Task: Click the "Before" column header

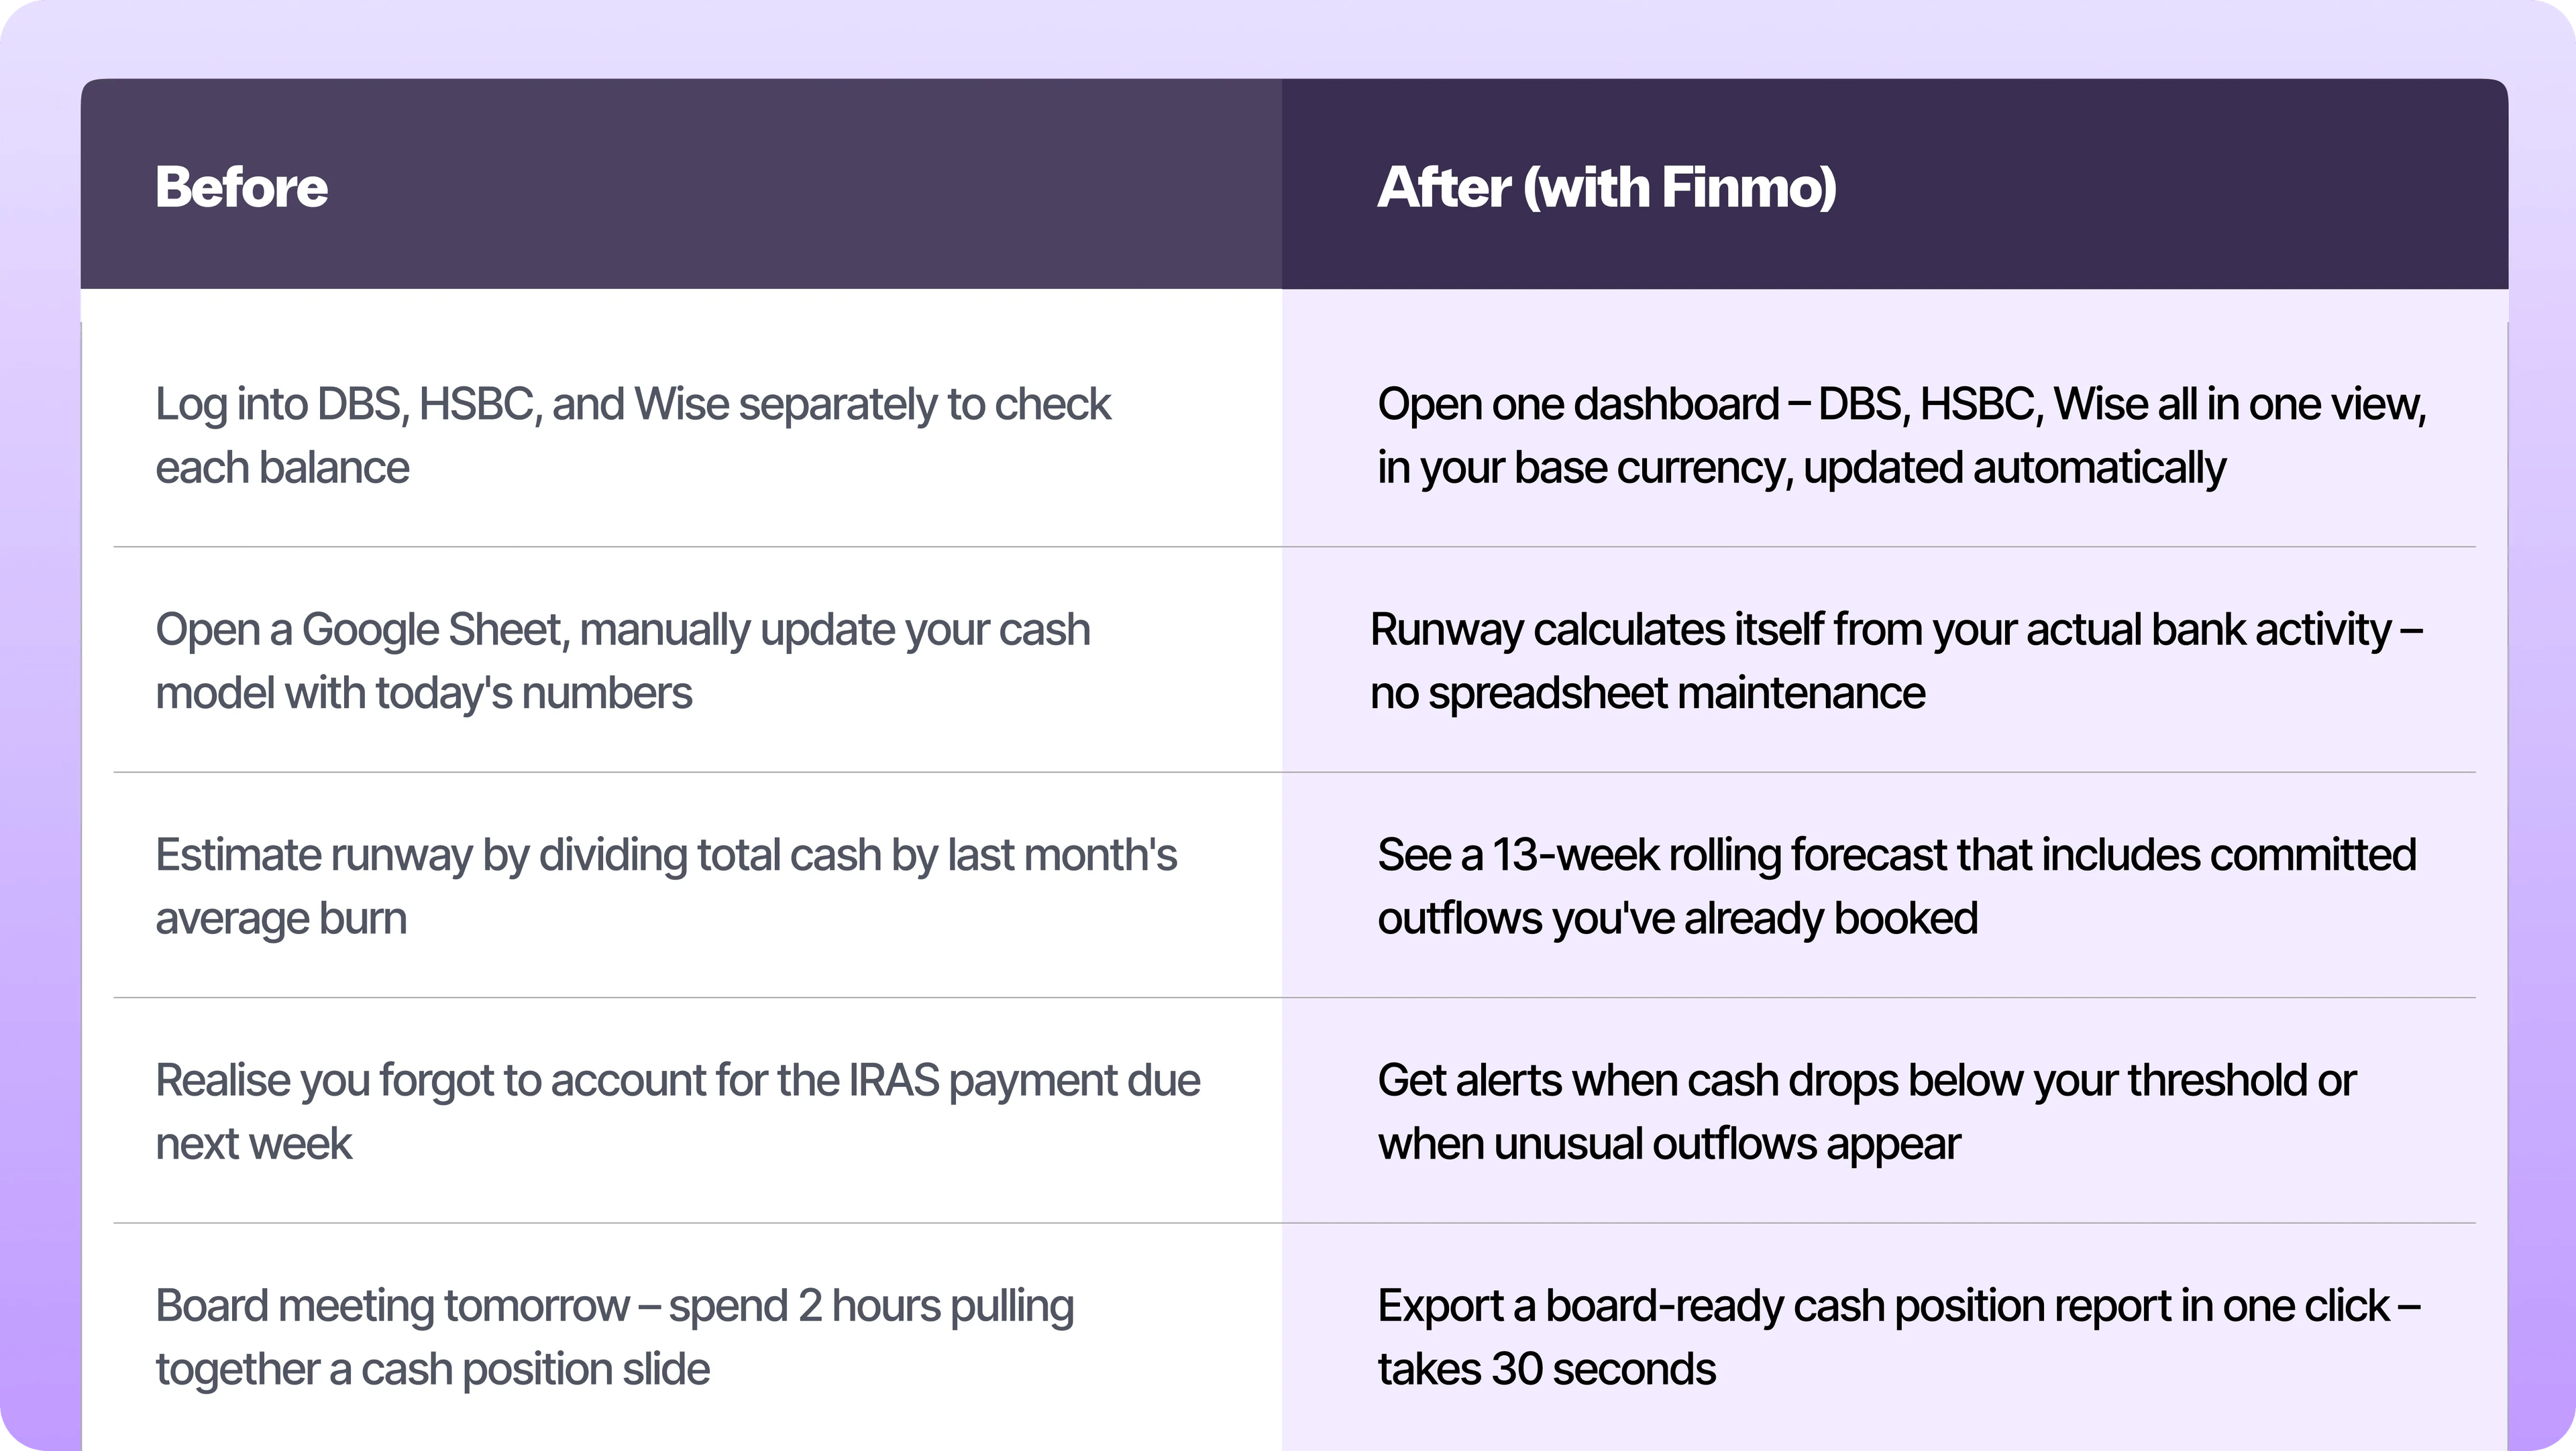Action: click(241, 187)
